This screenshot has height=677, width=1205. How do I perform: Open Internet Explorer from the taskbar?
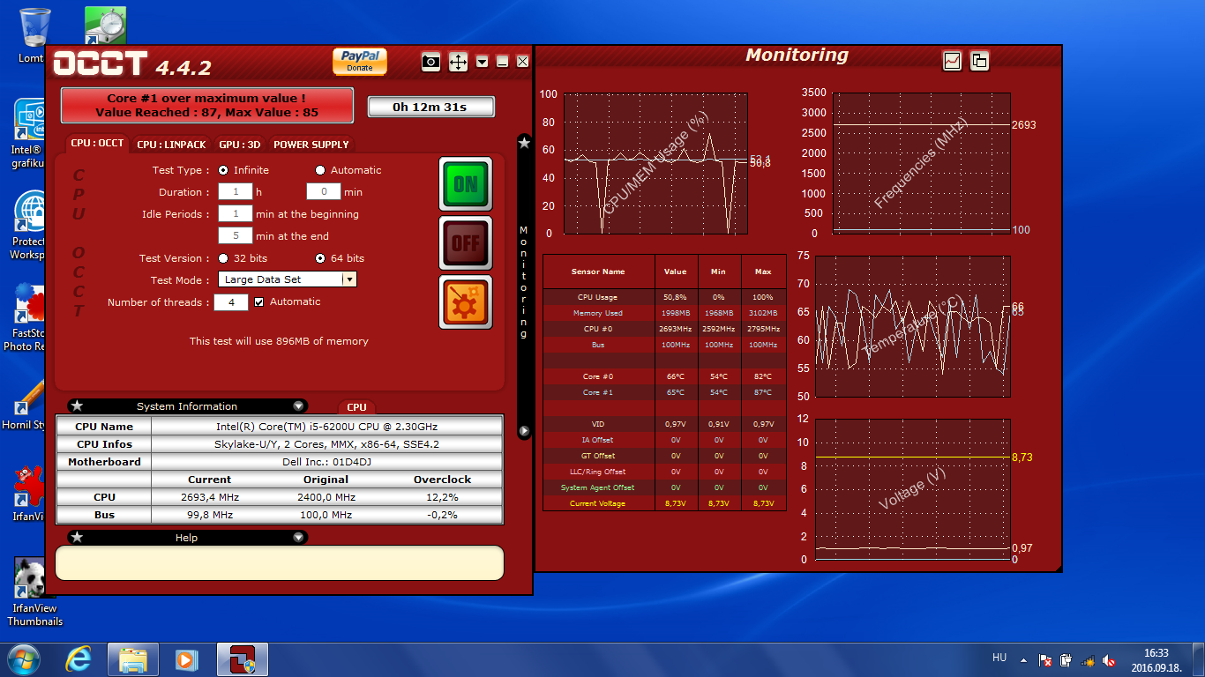[x=79, y=659]
